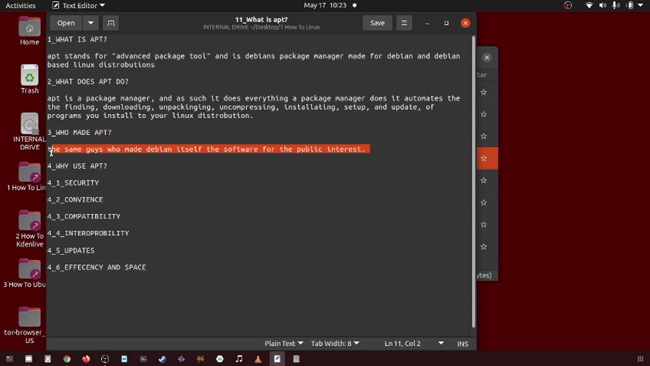Select the 2 How To Kdenlive folder shortcut
This screenshot has width=650, height=366.
point(29,229)
